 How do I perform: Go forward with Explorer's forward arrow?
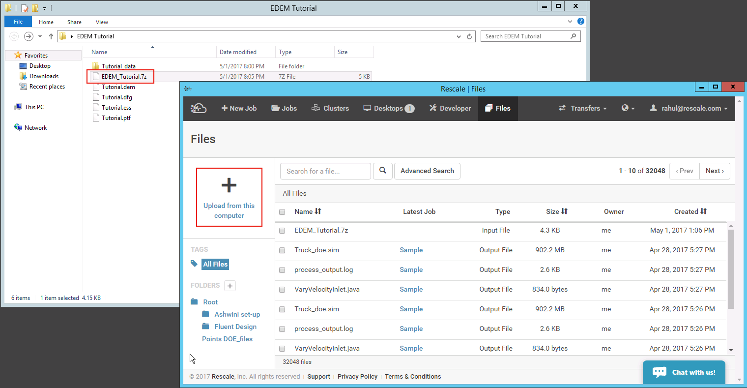pyautogui.click(x=29, y=36)
